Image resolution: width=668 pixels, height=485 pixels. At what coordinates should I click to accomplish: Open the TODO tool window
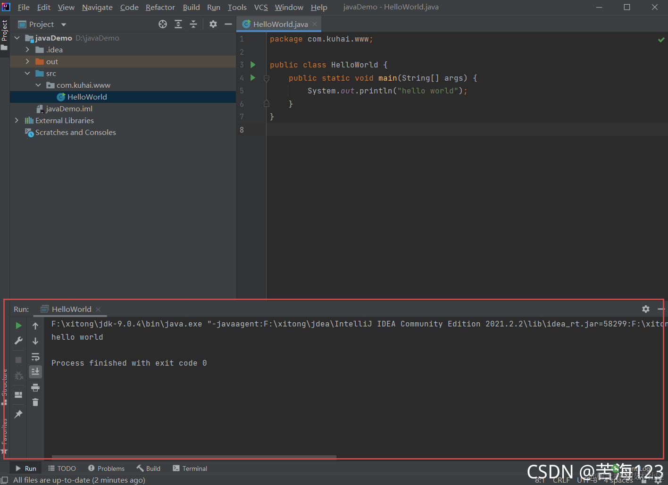[62, 468]
